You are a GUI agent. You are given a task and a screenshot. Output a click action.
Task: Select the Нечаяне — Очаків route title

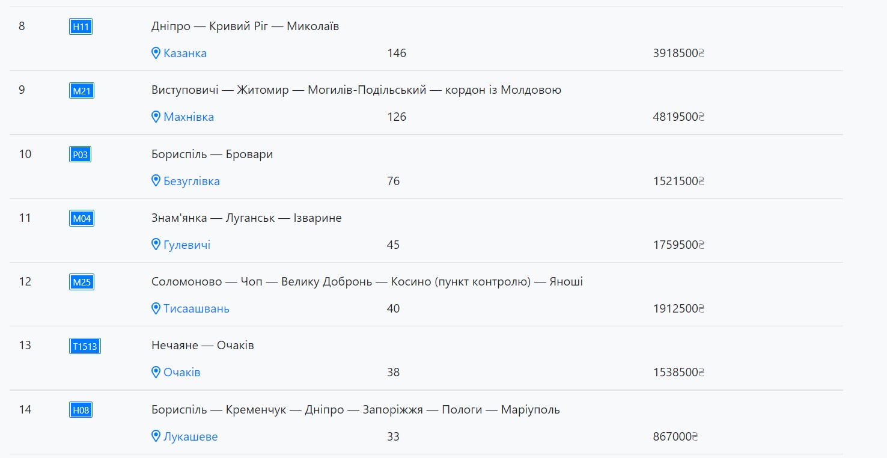coord(203,346)
